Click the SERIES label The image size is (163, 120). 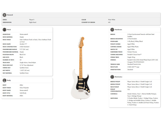pyautogui.click(x=5, y=20)
